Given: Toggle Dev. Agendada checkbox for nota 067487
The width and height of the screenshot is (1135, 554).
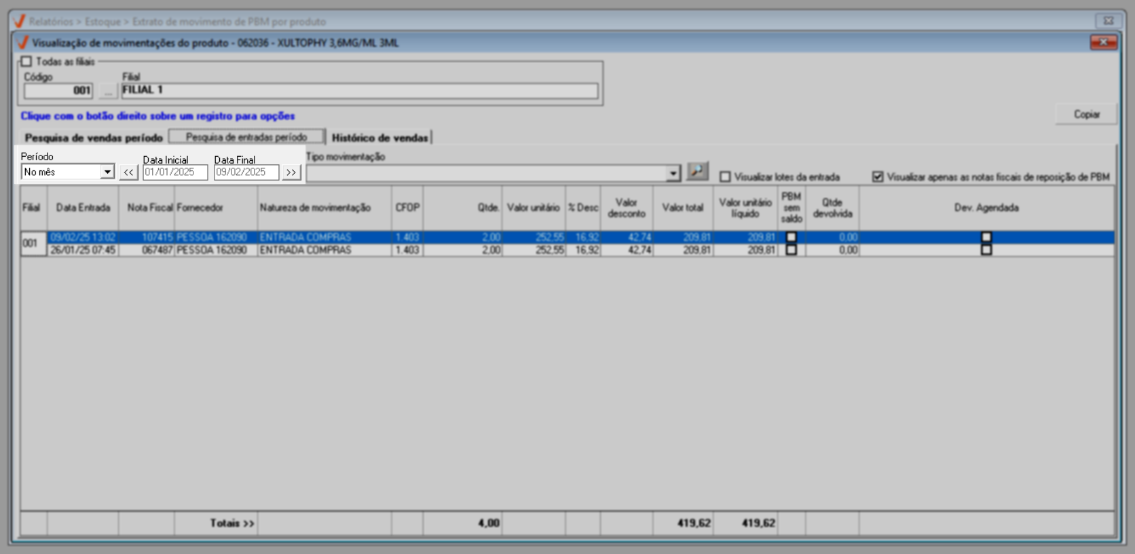Looking at the screenshot, I should (x=986, y=250).
